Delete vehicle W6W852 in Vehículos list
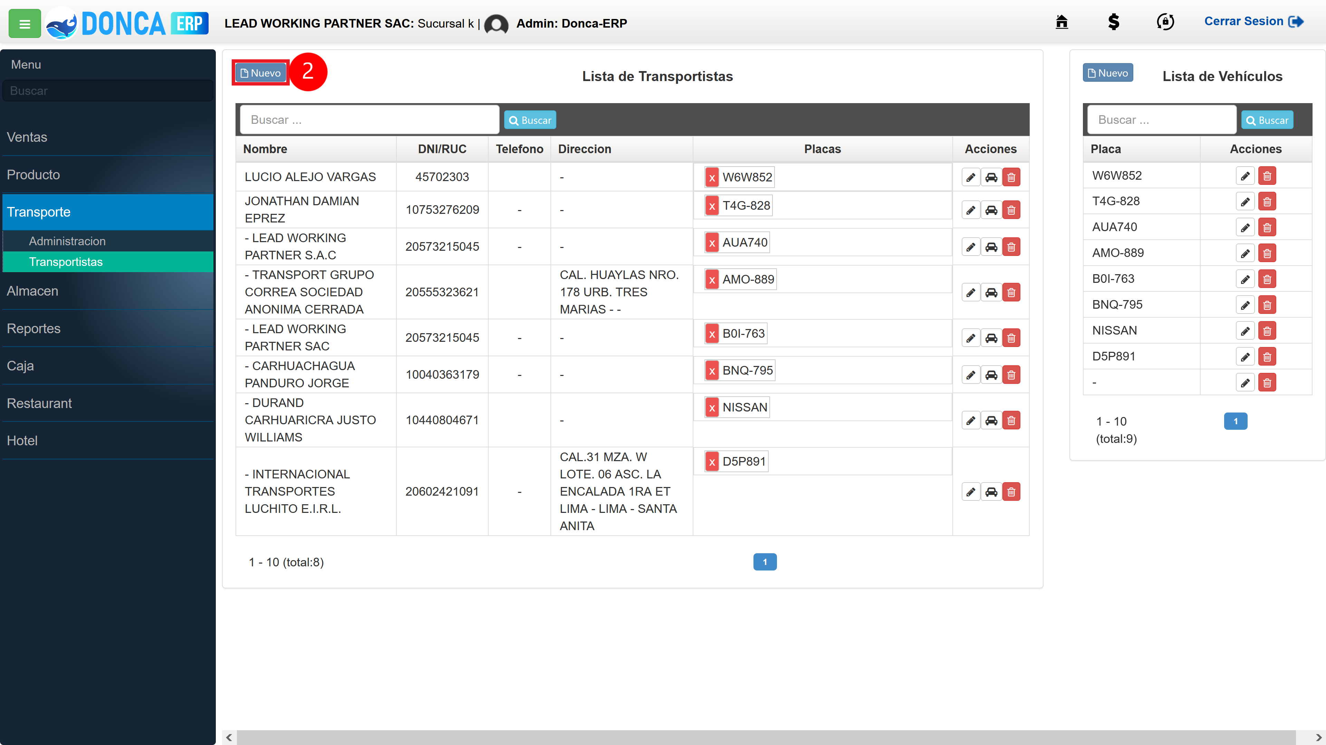 tap(1267, 176)
